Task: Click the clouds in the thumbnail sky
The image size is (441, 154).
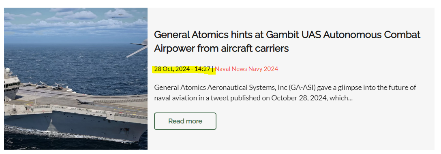Action: (76, 20)
